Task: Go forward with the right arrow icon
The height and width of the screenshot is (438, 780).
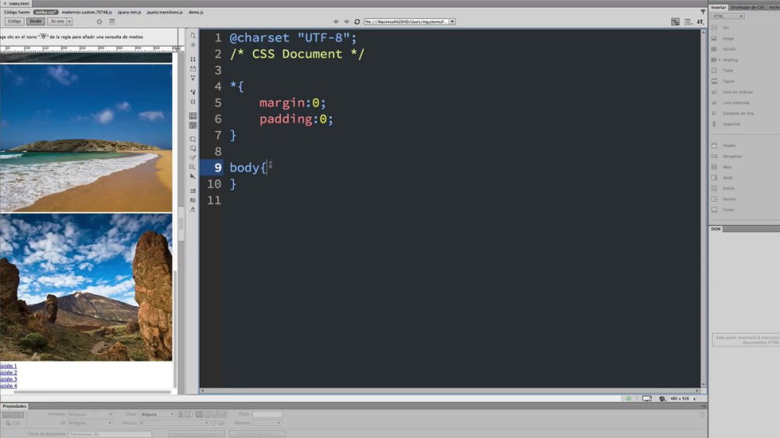Action: tap(346, 22)
